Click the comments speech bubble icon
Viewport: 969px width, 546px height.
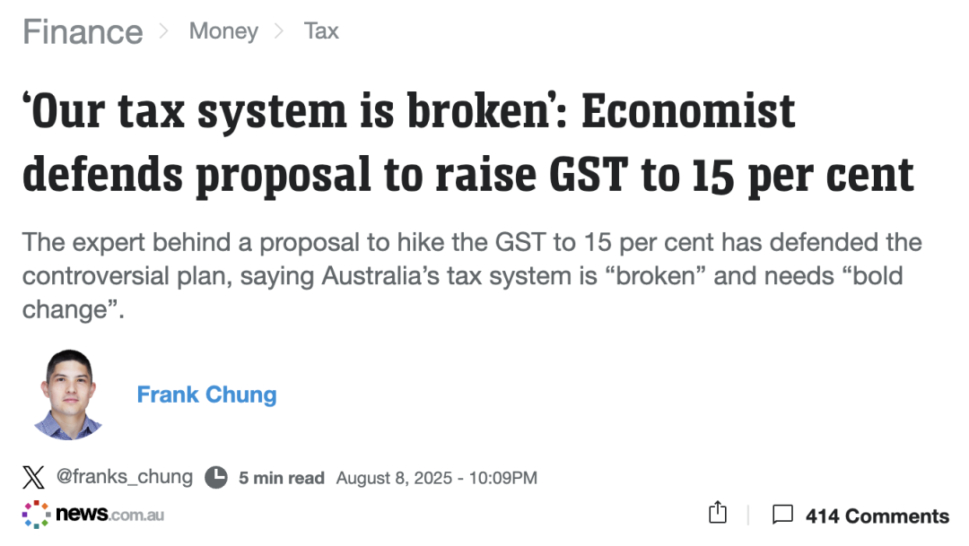[782, 515]
